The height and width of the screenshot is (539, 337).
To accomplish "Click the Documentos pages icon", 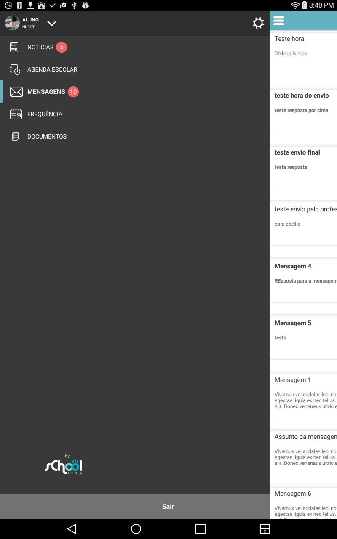I will click(15, 136).
